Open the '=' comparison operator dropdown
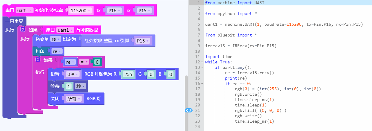 [x=84, y=62]
